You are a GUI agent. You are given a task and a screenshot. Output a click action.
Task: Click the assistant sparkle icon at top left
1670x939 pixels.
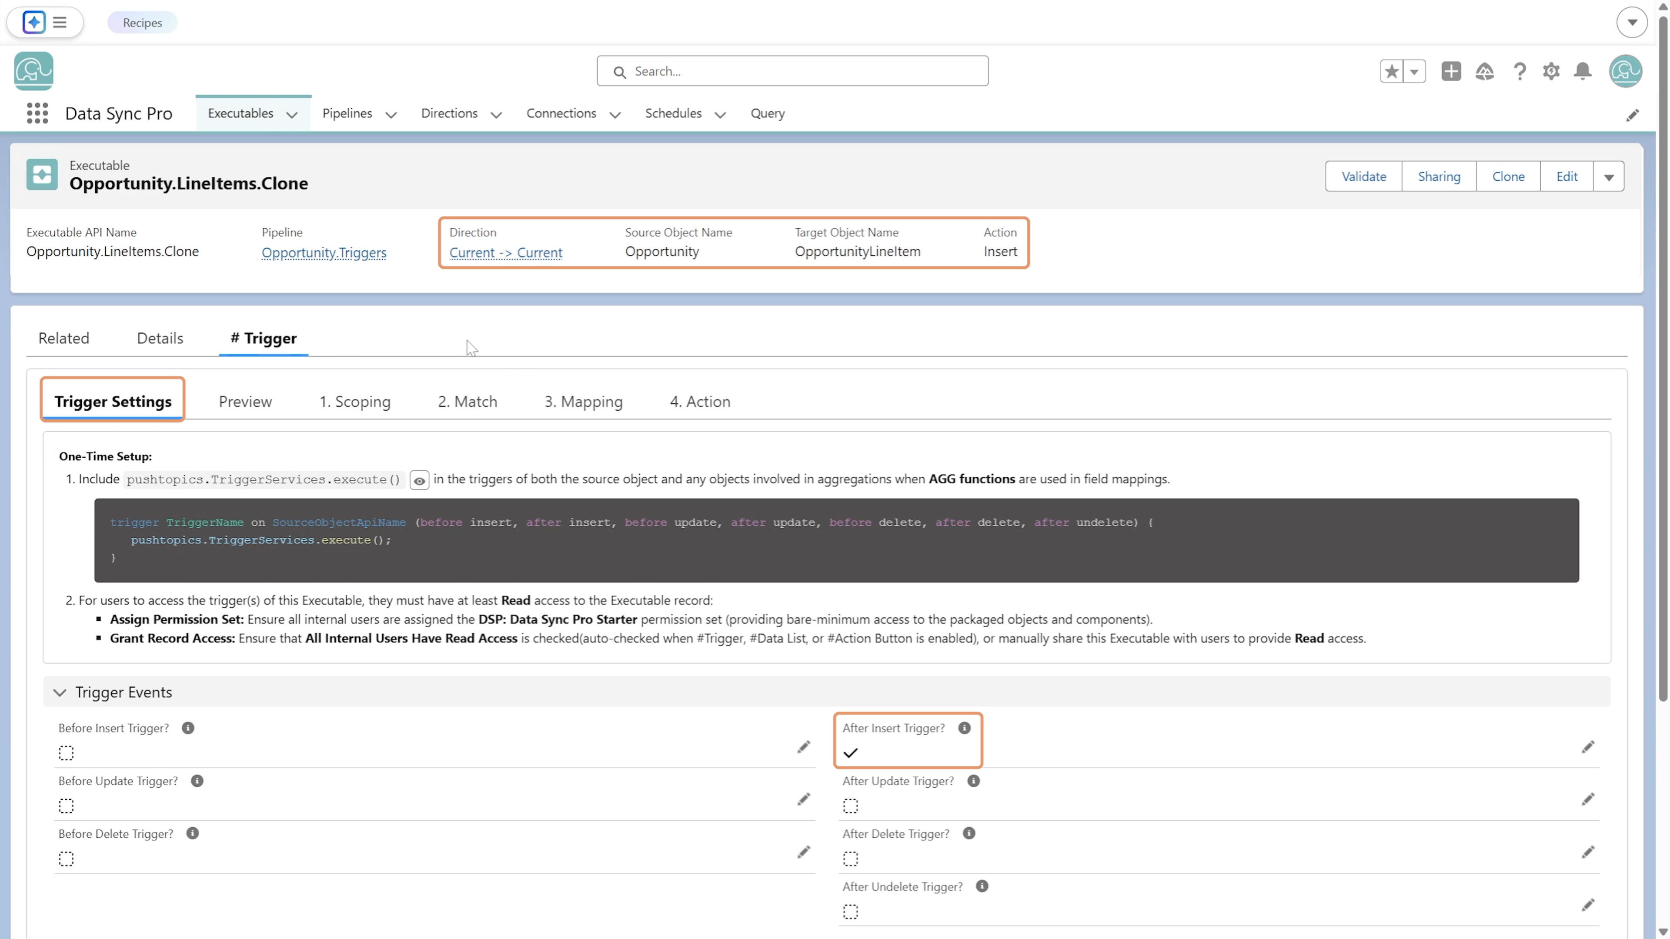point(34,23)
